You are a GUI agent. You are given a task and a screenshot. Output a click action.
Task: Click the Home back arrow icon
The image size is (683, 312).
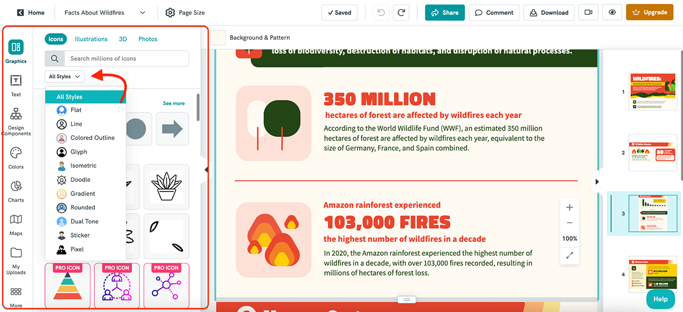click(20, 13)
